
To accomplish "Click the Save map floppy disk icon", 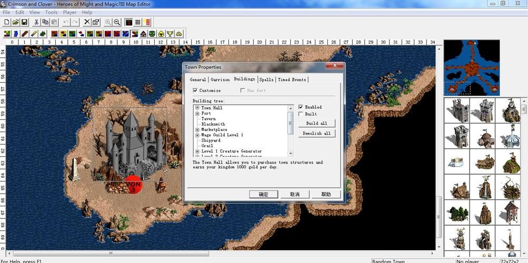I will (24, 22).
